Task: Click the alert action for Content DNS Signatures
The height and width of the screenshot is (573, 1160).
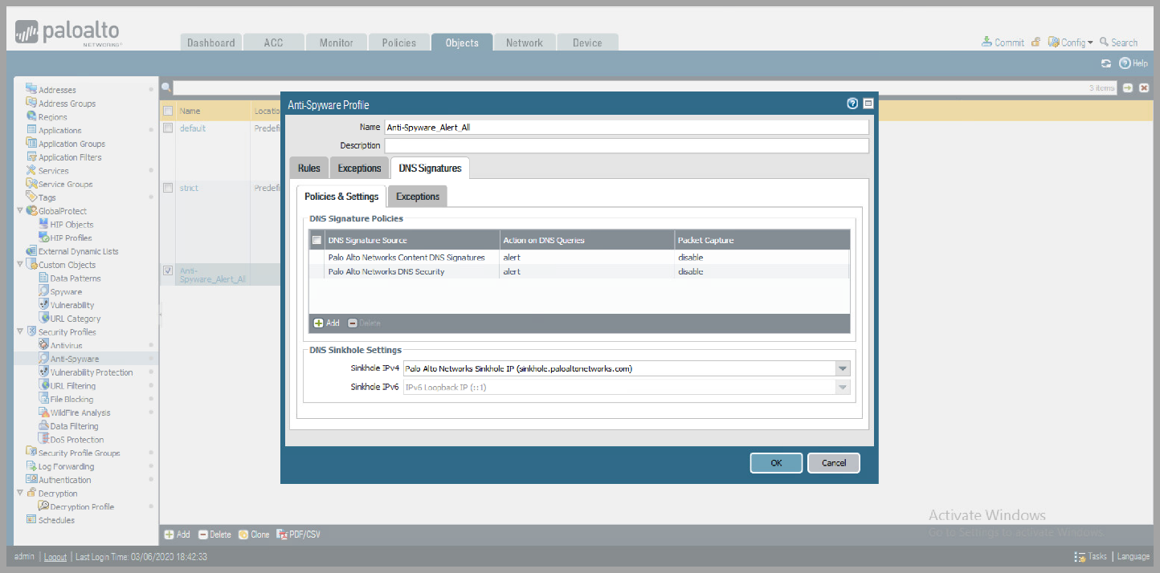Action: click(512, 258)
